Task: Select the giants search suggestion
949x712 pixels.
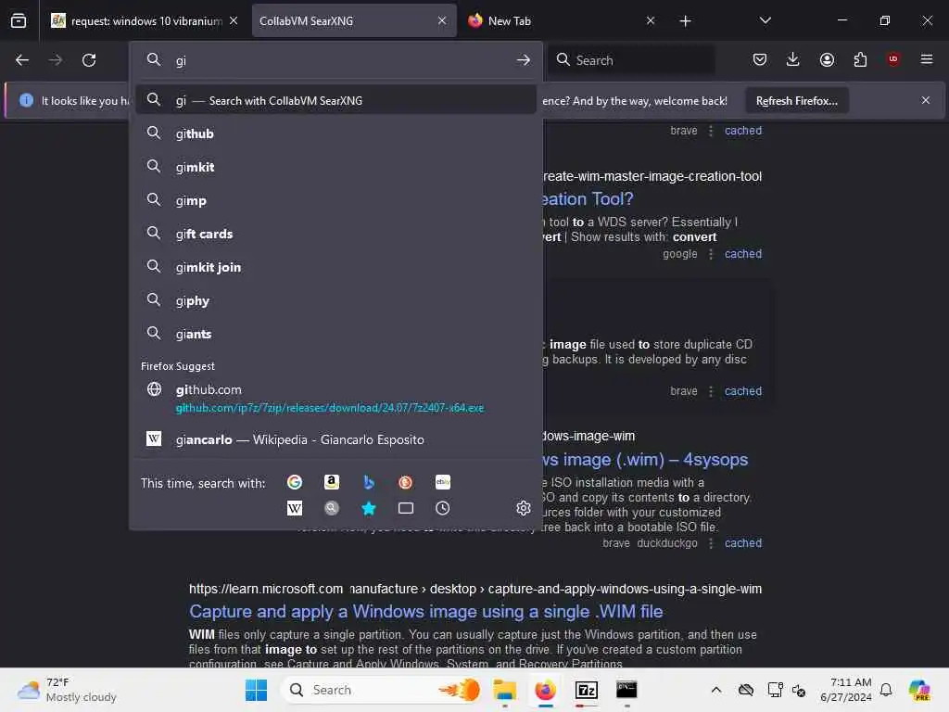Action: [x=335, y=334]
